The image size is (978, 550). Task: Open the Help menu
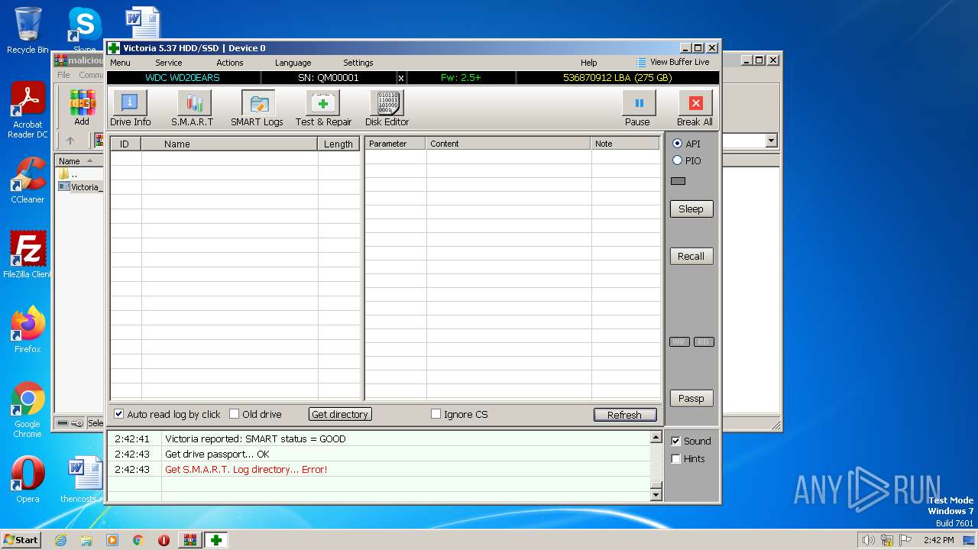pos(588,63)
